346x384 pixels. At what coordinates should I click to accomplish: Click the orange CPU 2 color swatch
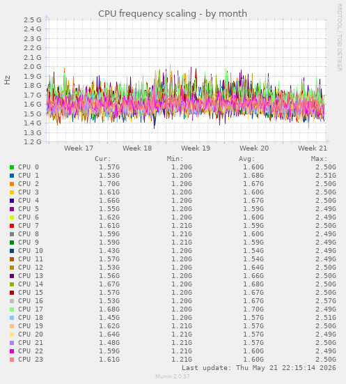(12, 184)
